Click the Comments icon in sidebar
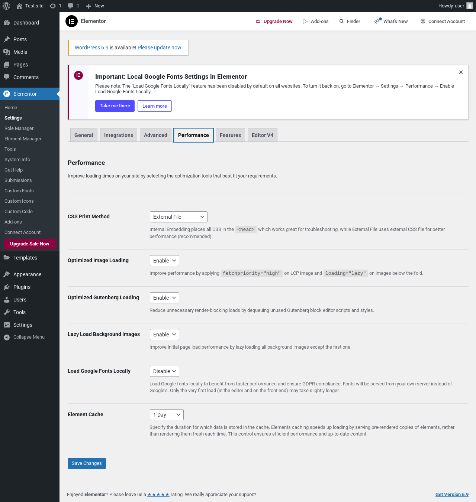This screenshot has height=502, width=476. click(7, 77)
